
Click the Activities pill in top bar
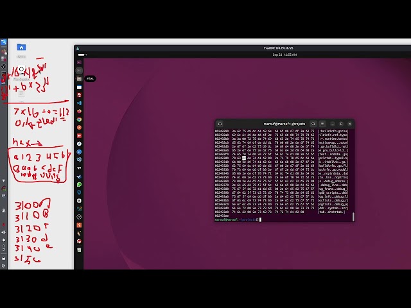pyautogui.click(x=82, y=55)
